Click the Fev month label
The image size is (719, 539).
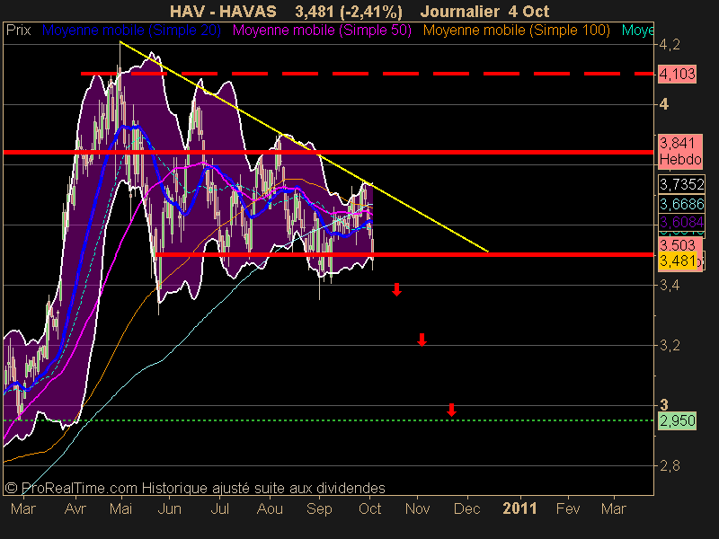[568, 508]
